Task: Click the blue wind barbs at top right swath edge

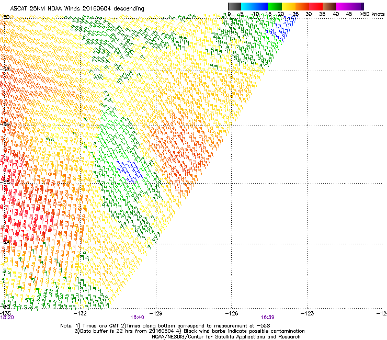Action: (x=282, y=28)
